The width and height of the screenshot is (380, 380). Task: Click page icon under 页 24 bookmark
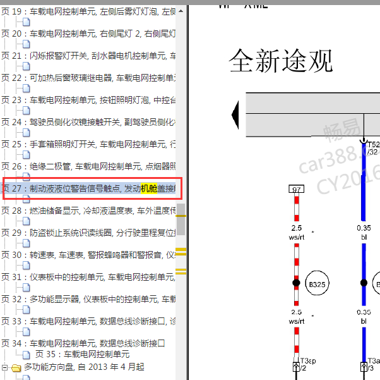tap(26, 133)
